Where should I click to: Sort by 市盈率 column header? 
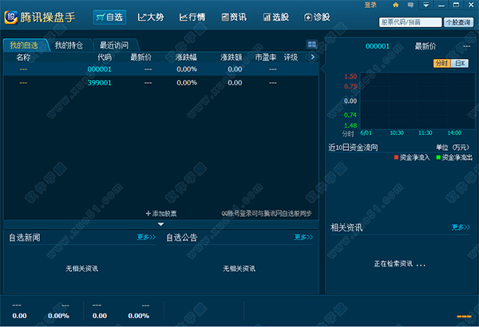pos(266,57)
